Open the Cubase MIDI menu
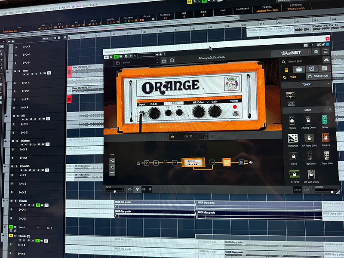Screen dimensions: 344x258 point(11,13)
